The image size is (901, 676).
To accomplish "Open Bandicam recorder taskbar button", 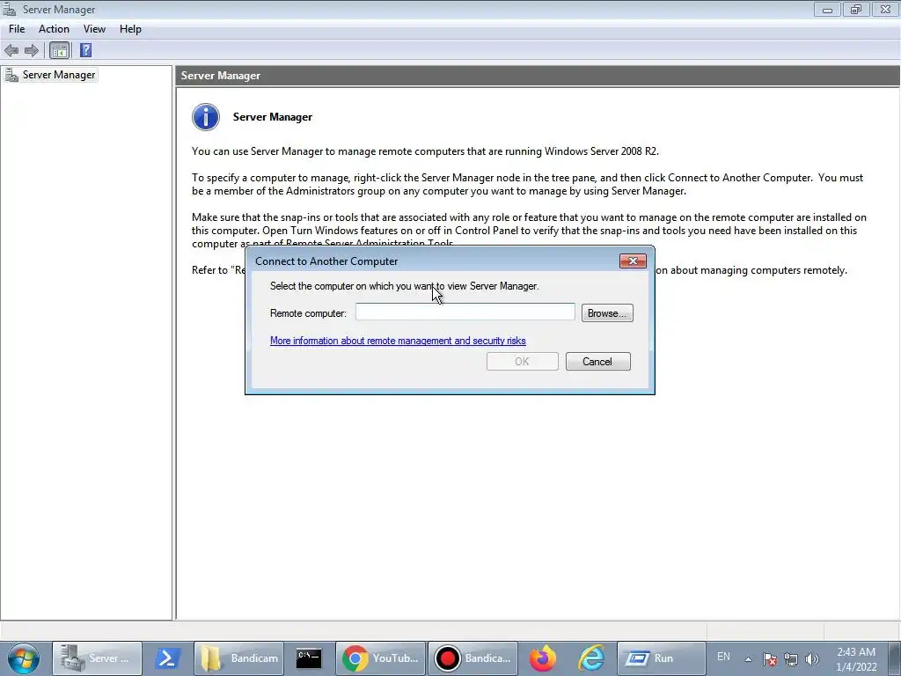I will click(472, 658).
